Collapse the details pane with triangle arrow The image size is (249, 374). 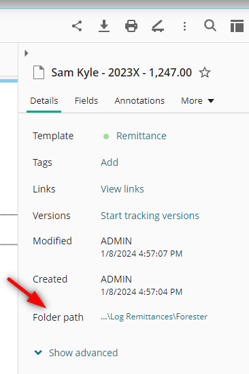[26, 53]
